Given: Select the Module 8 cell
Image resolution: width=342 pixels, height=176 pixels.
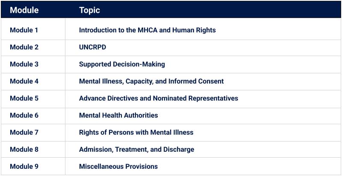Looking at the screenshot, I should click(24, 150).
